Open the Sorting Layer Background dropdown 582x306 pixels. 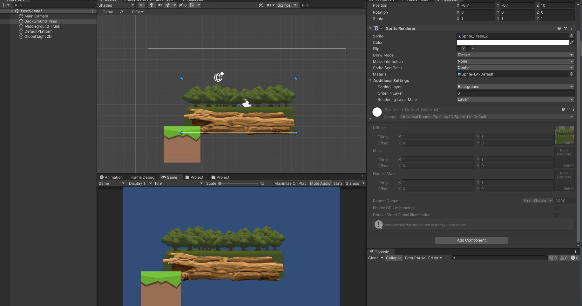pyautogui.click(x=515, y=87)
